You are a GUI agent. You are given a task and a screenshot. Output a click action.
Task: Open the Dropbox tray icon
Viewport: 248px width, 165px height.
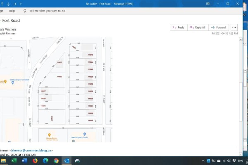click(234, 161)
